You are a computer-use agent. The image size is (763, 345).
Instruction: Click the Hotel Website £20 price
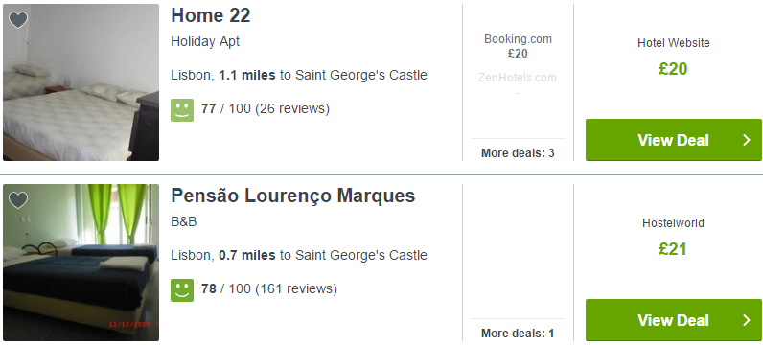click(x=674, y=69)
